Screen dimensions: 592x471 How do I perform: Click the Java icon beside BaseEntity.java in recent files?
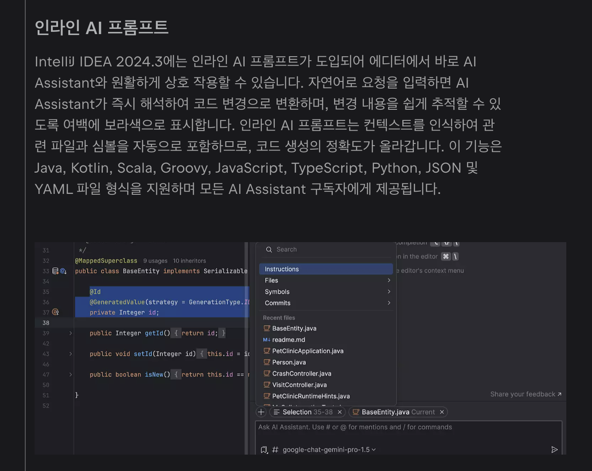pyautogui.click(x=267, y=328)
